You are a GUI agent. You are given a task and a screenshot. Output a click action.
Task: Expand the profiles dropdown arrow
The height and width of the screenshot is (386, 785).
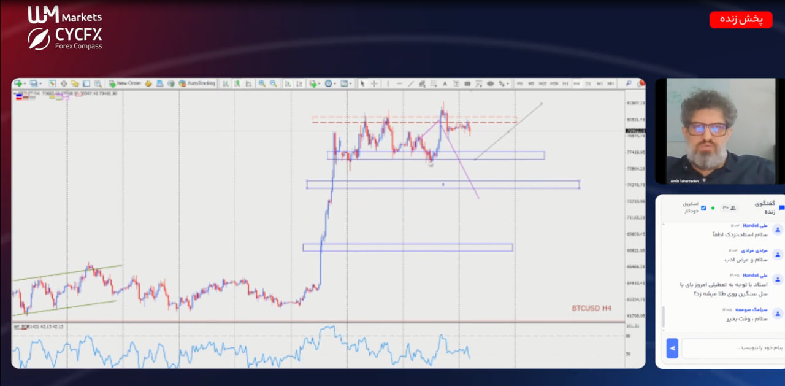40,83
